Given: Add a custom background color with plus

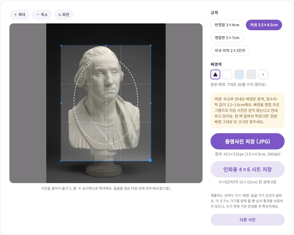Looking at the screenshot, I should coord(263,74).
